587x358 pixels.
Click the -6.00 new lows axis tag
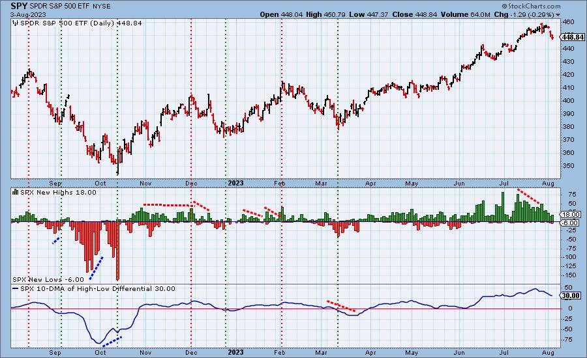coord(571,223)
